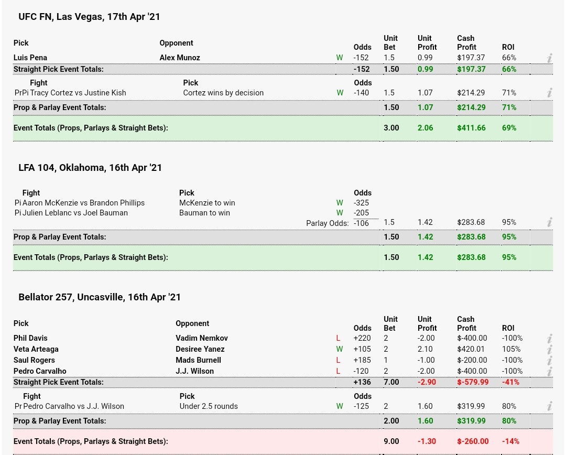The image size is (566, 455).
Task: Click Bauman odds -205
Action: click(x=361, y=213)
